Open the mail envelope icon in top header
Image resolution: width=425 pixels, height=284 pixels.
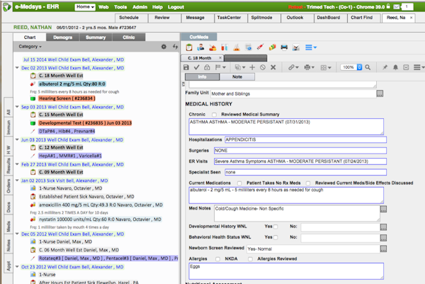(397, 7)
